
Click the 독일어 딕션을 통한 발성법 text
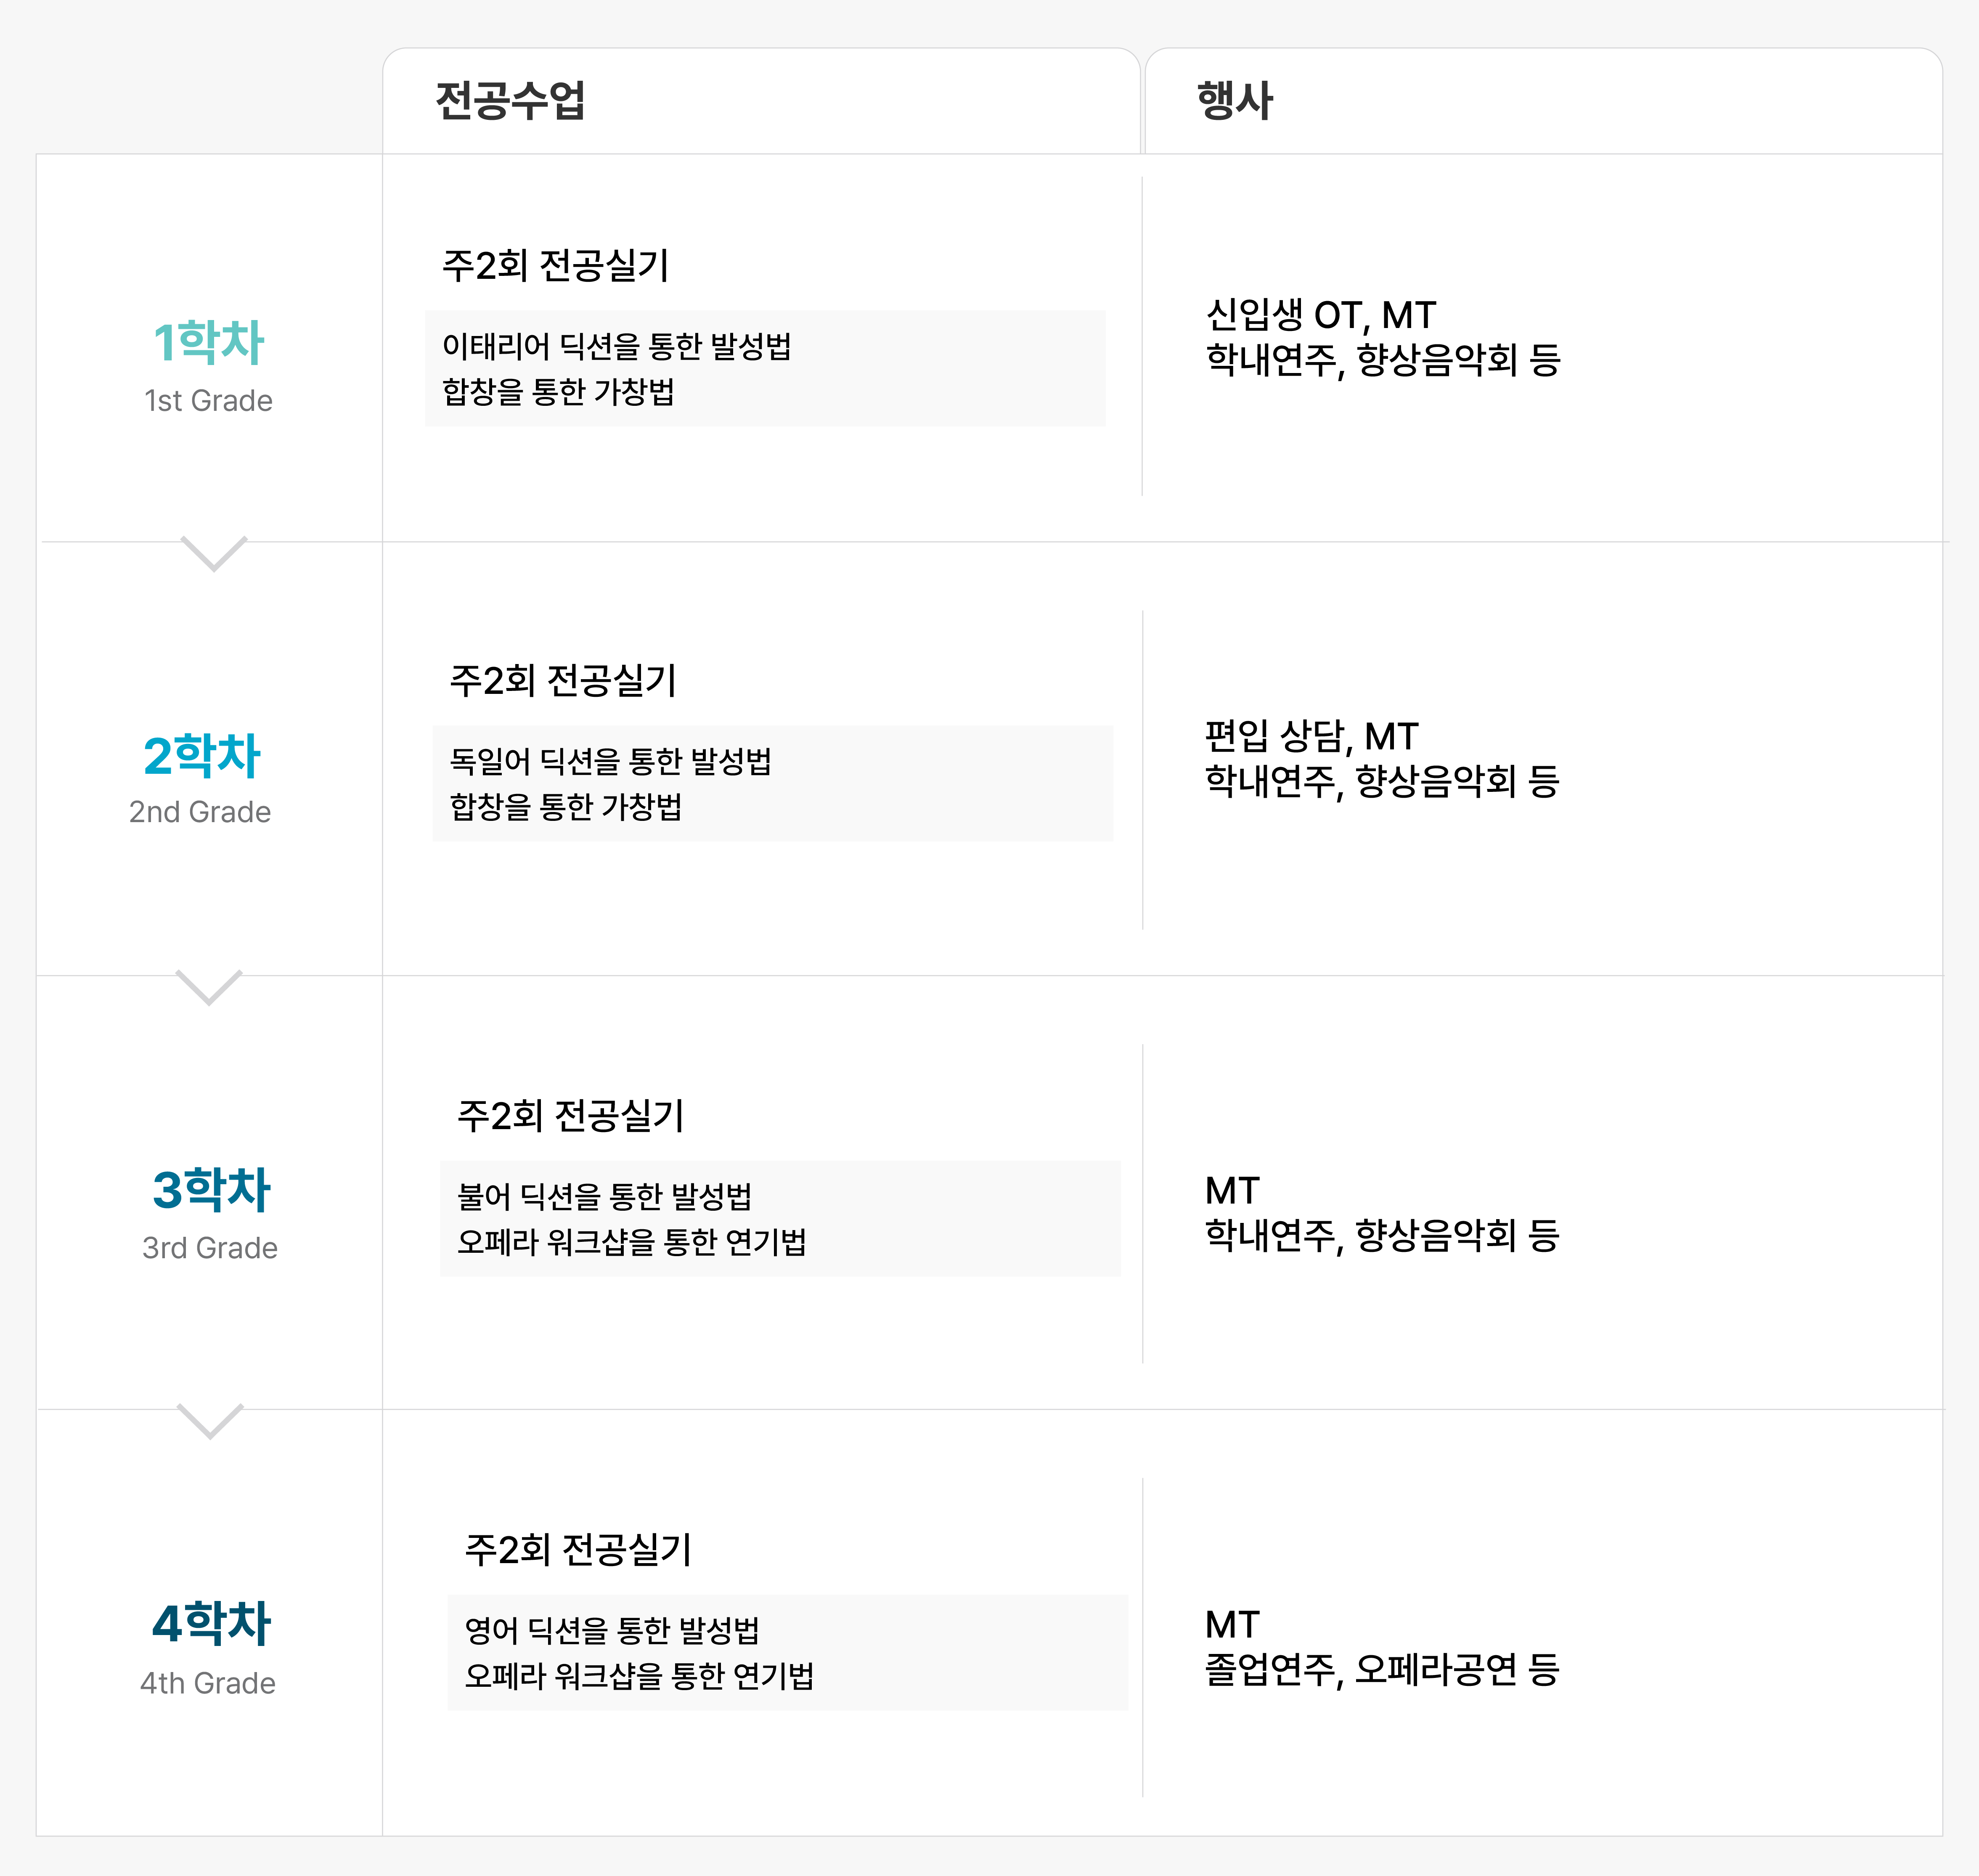(611, 762)
